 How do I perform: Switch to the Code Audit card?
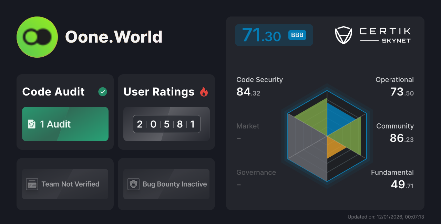click(x=65, y=112)
